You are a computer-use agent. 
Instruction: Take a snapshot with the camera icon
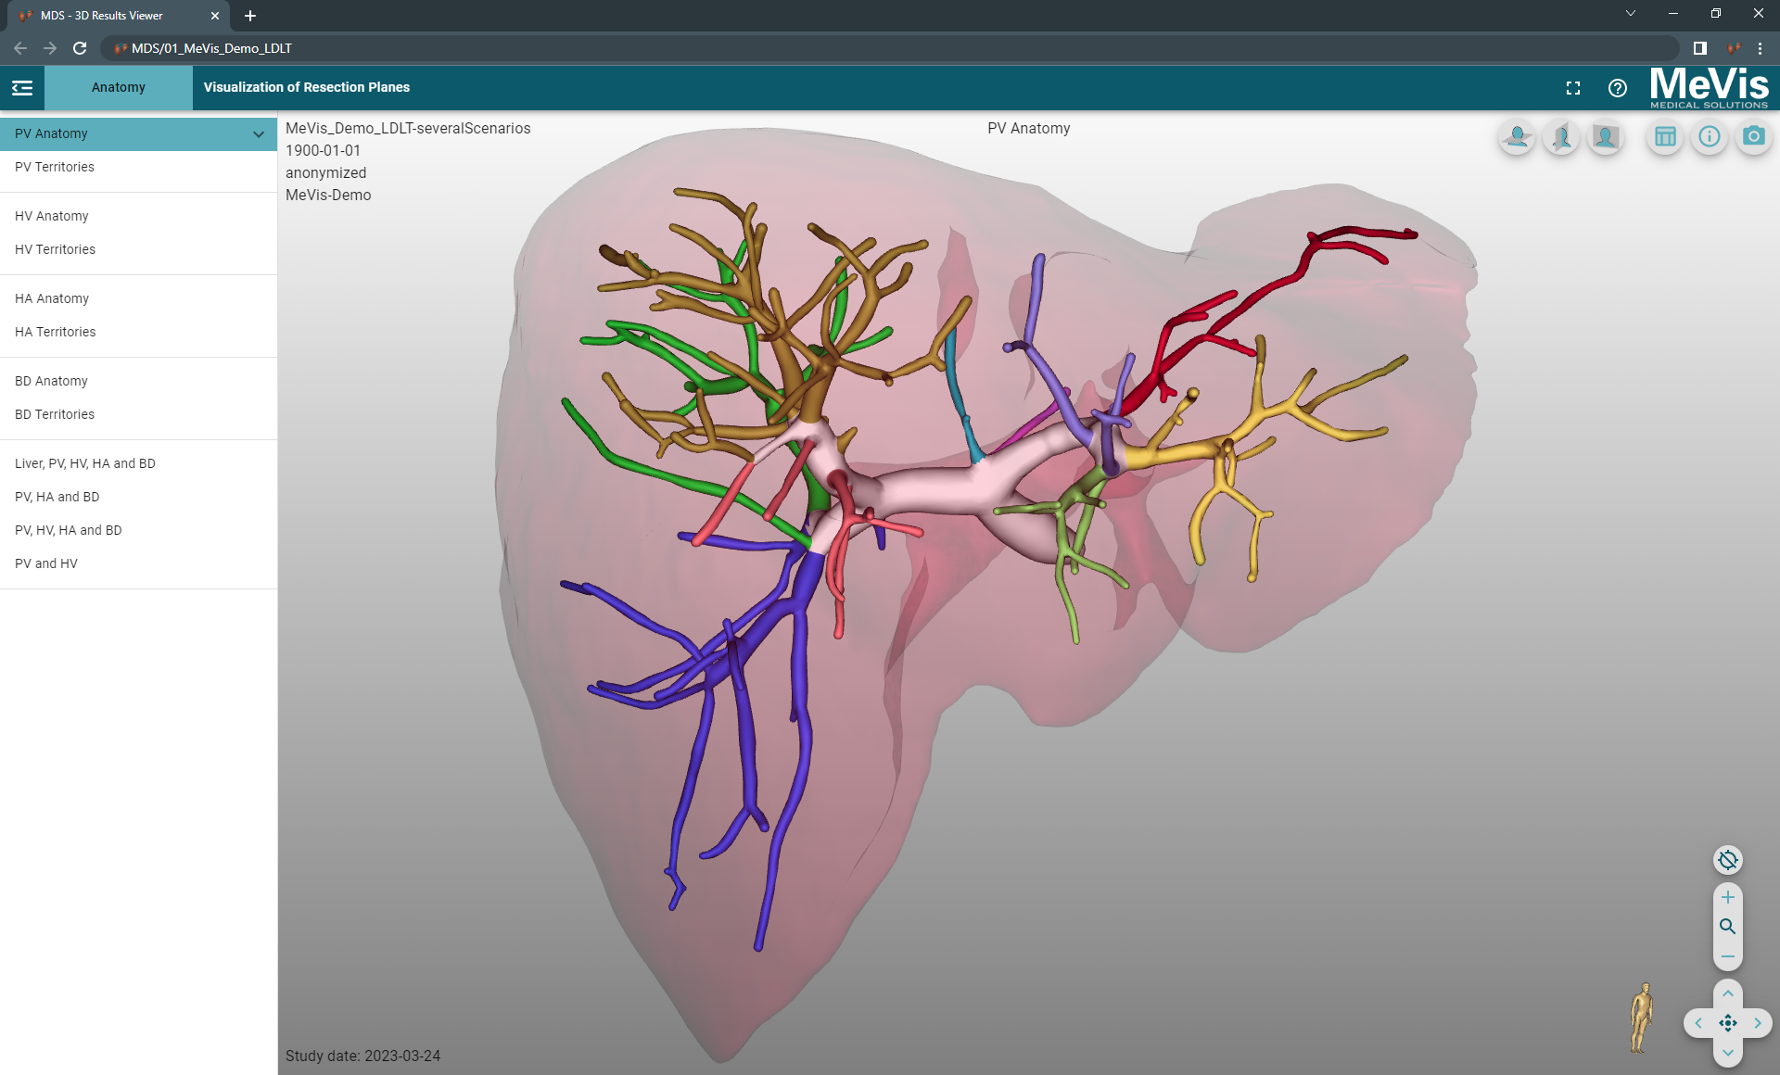click(1754, 137)
